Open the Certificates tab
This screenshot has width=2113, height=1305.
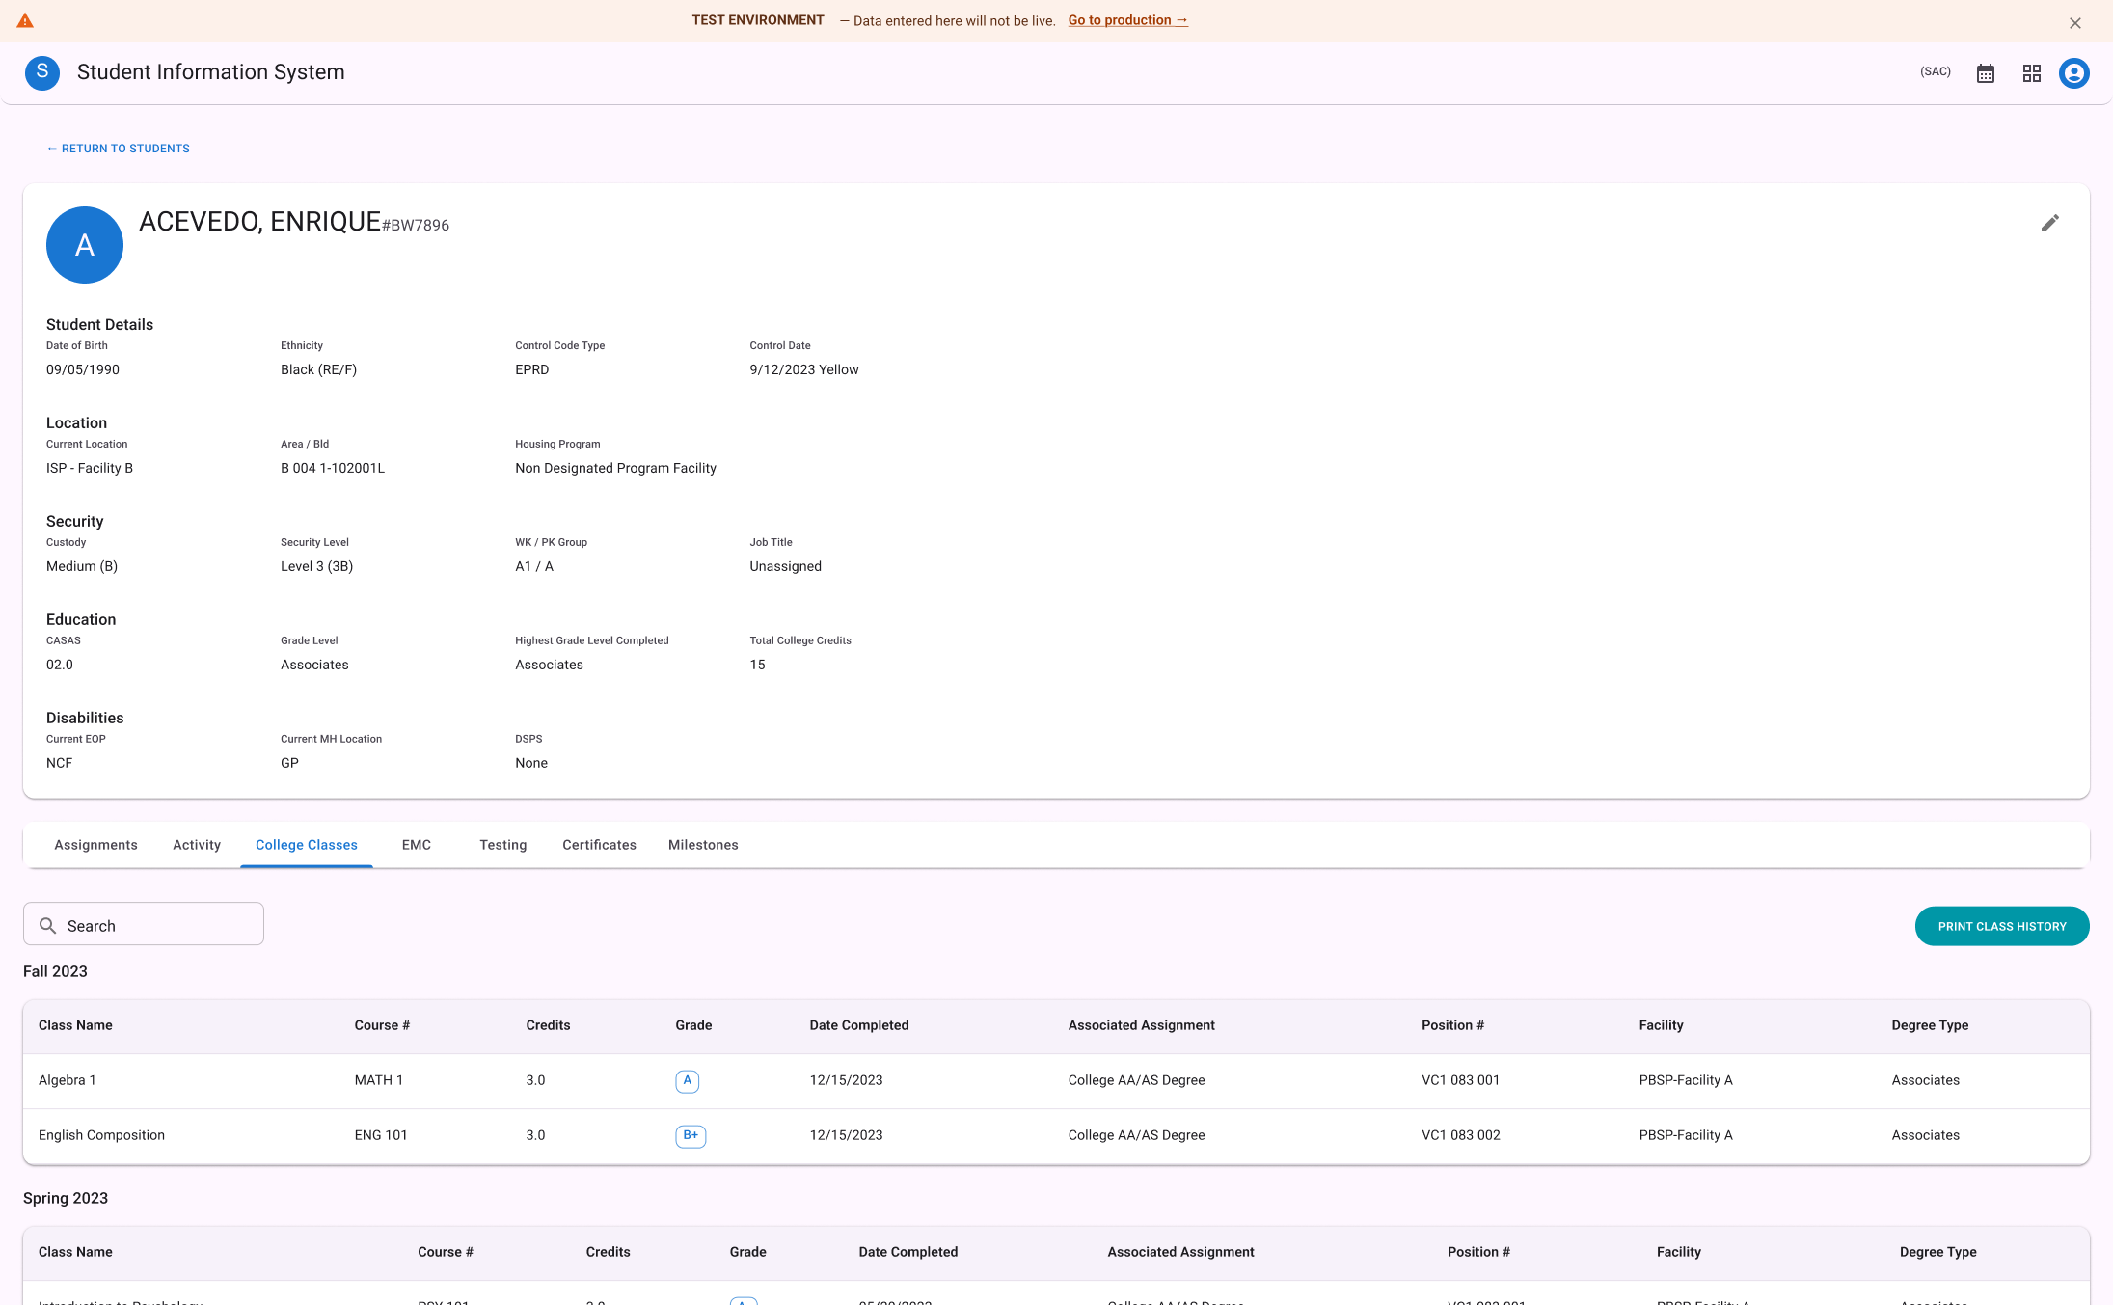599,845
